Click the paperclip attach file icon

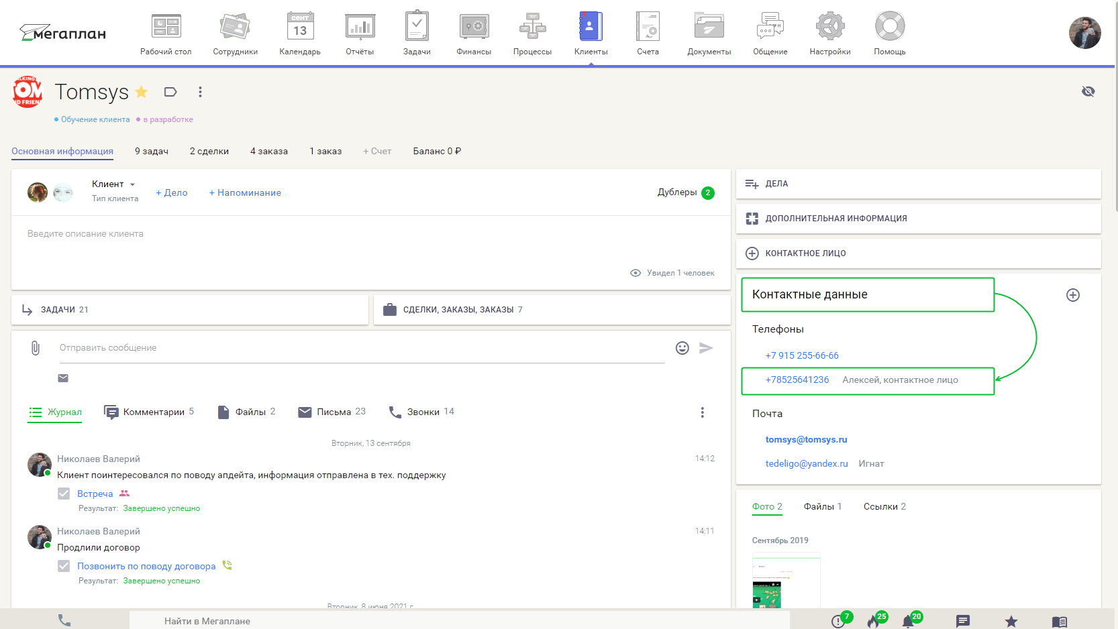36,348
